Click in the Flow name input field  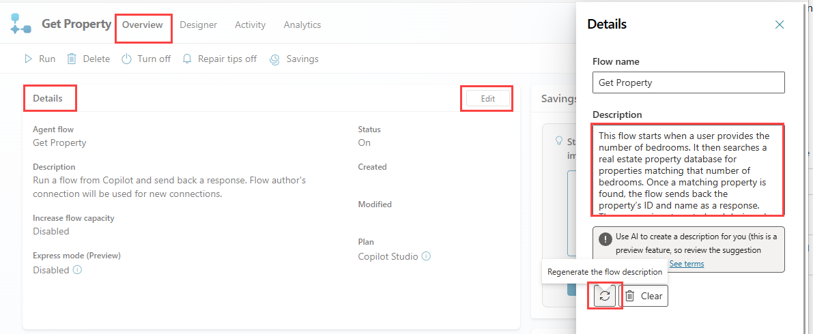(x=689, y=82)
